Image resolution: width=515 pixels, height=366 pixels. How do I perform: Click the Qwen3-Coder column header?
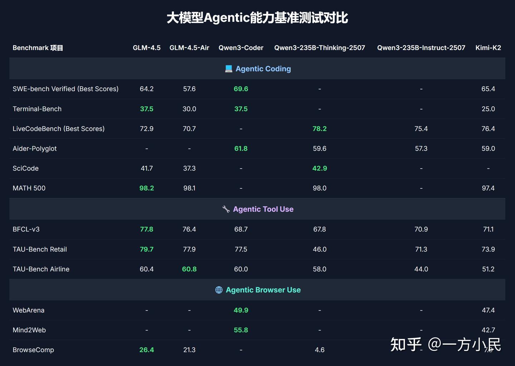click(x=241, y=48)
